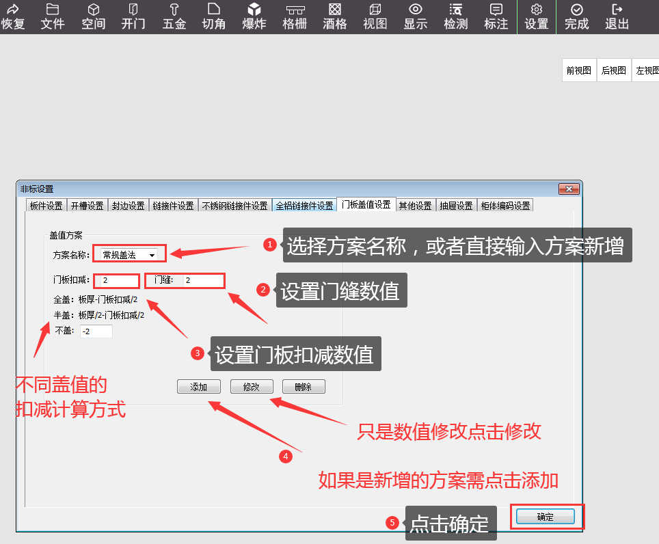Open the 设置 (settings) gear icon
Viewport: 659px width, 544px height.
pos(537,16)
